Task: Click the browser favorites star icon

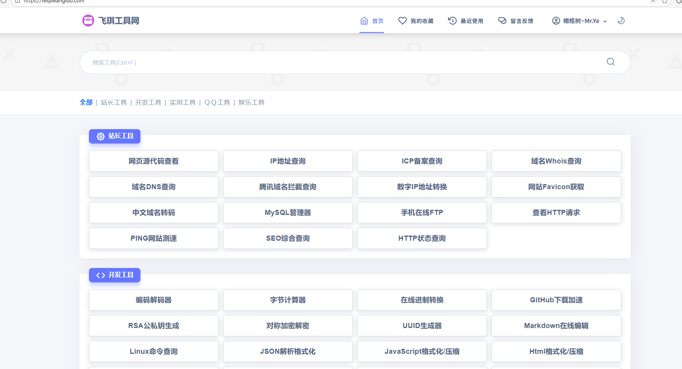Action: tap(665, 2)
